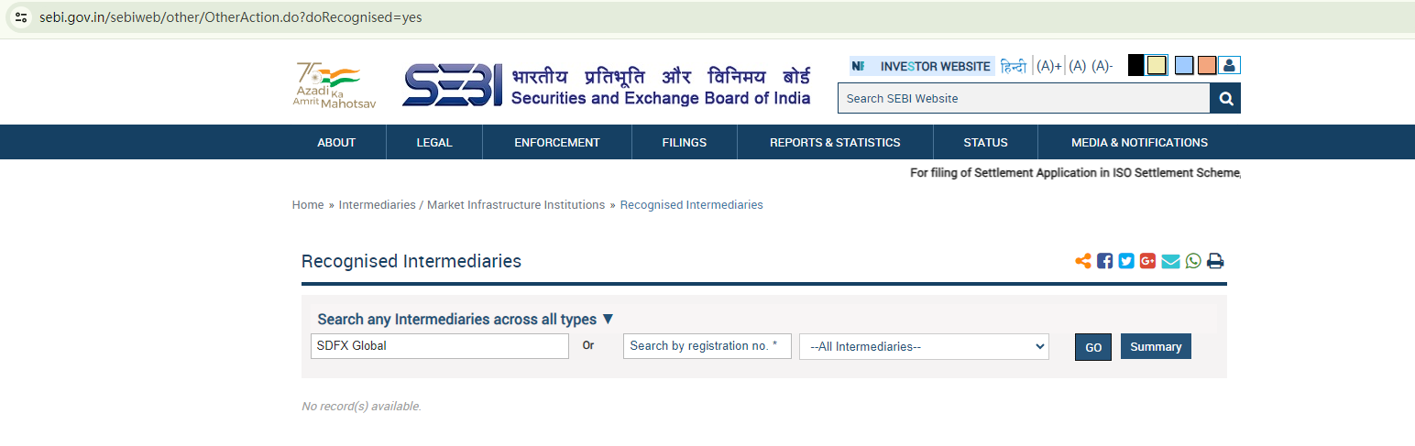The height and width of the screenshot is (446, 1415).
Task: Open the FILINGS menu
Action: [x=685, y=142]
